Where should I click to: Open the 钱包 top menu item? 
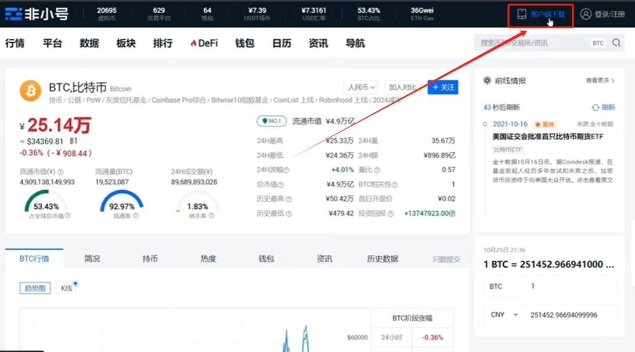pyautogui.click(x=244, y=43)
